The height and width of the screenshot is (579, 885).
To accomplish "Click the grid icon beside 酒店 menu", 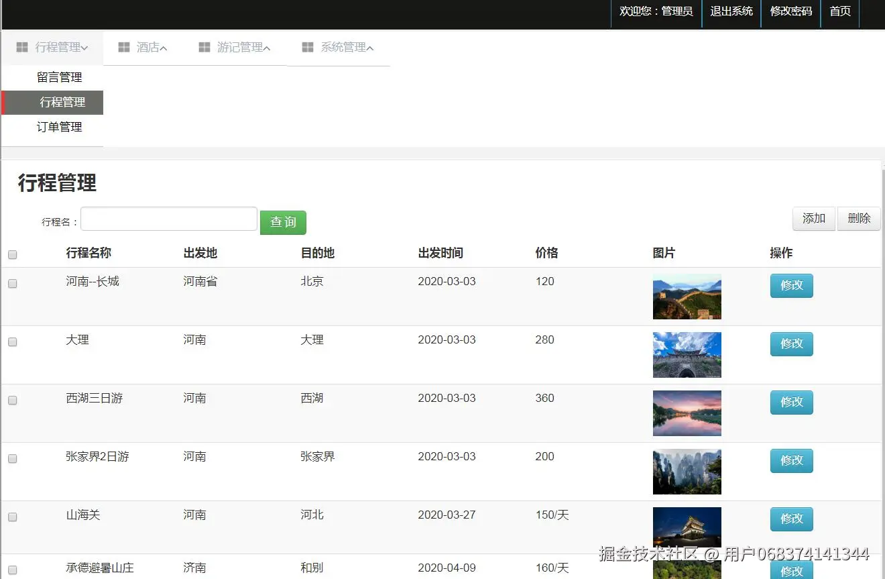I will pyautogui.click(x=123, y=47).
